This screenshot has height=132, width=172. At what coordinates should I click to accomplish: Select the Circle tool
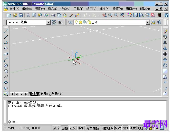coord(6,65)
